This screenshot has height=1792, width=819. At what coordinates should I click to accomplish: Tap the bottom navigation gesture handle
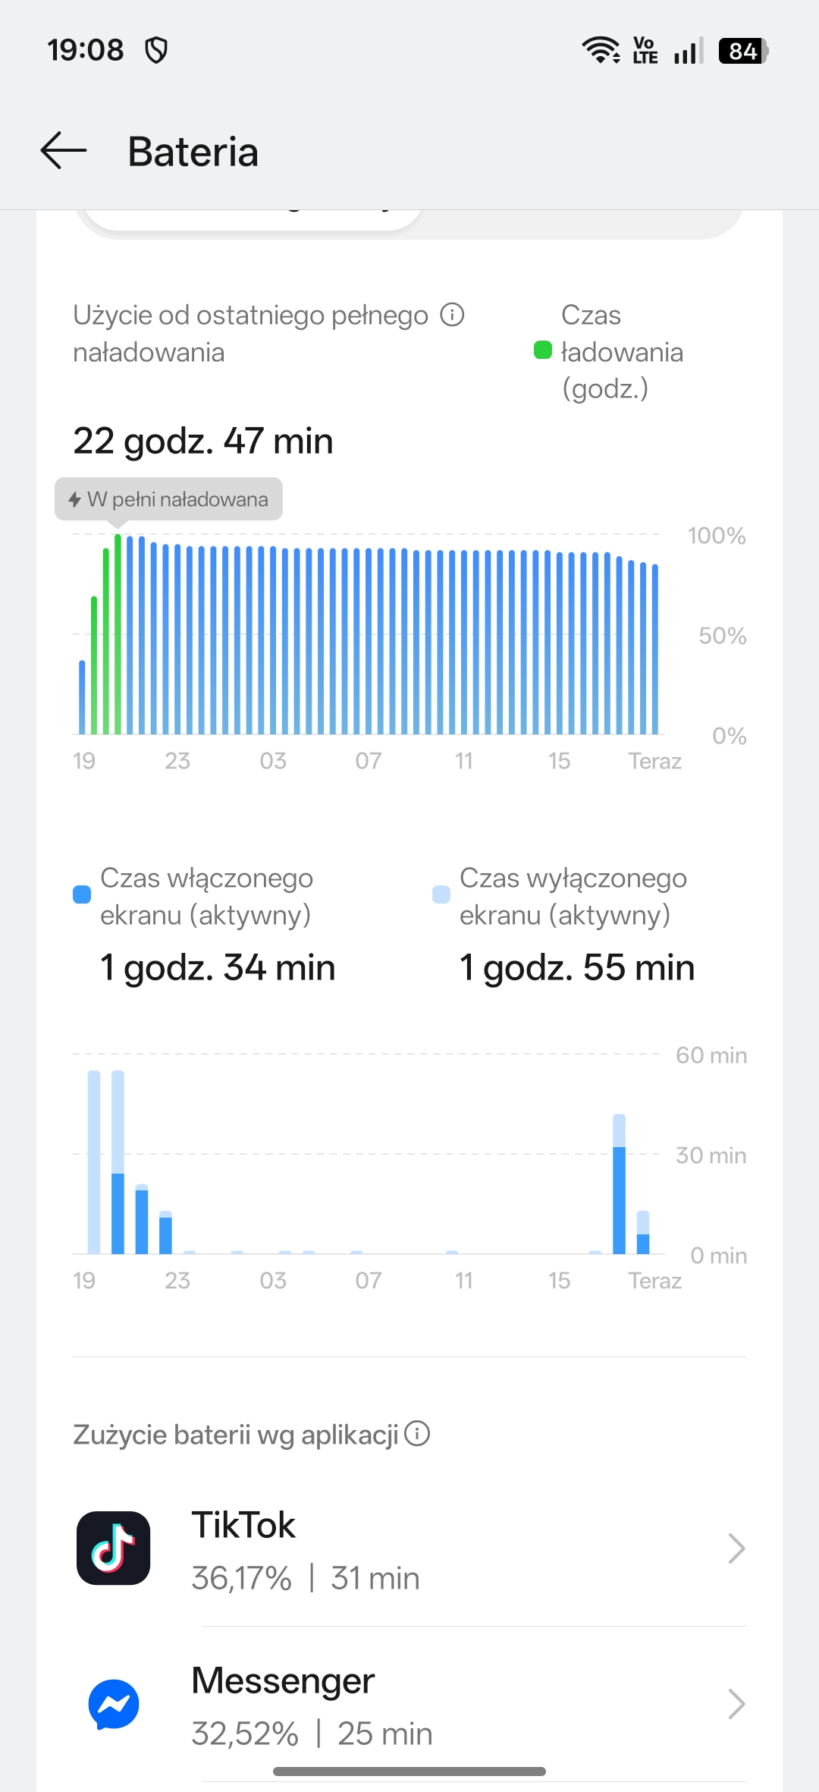[x=409, y=1772]
